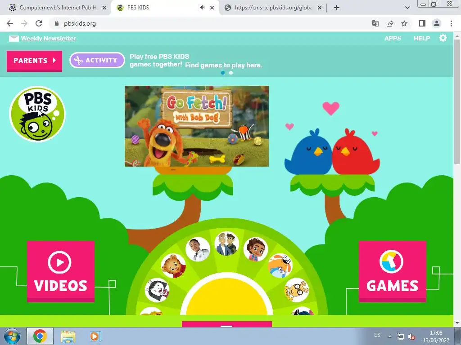Select the black and white cat show icon

pyautogui.click(x=157, y=290)
